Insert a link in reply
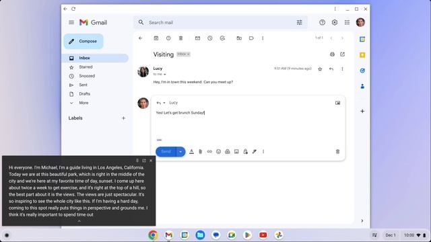 coord(209,152)
